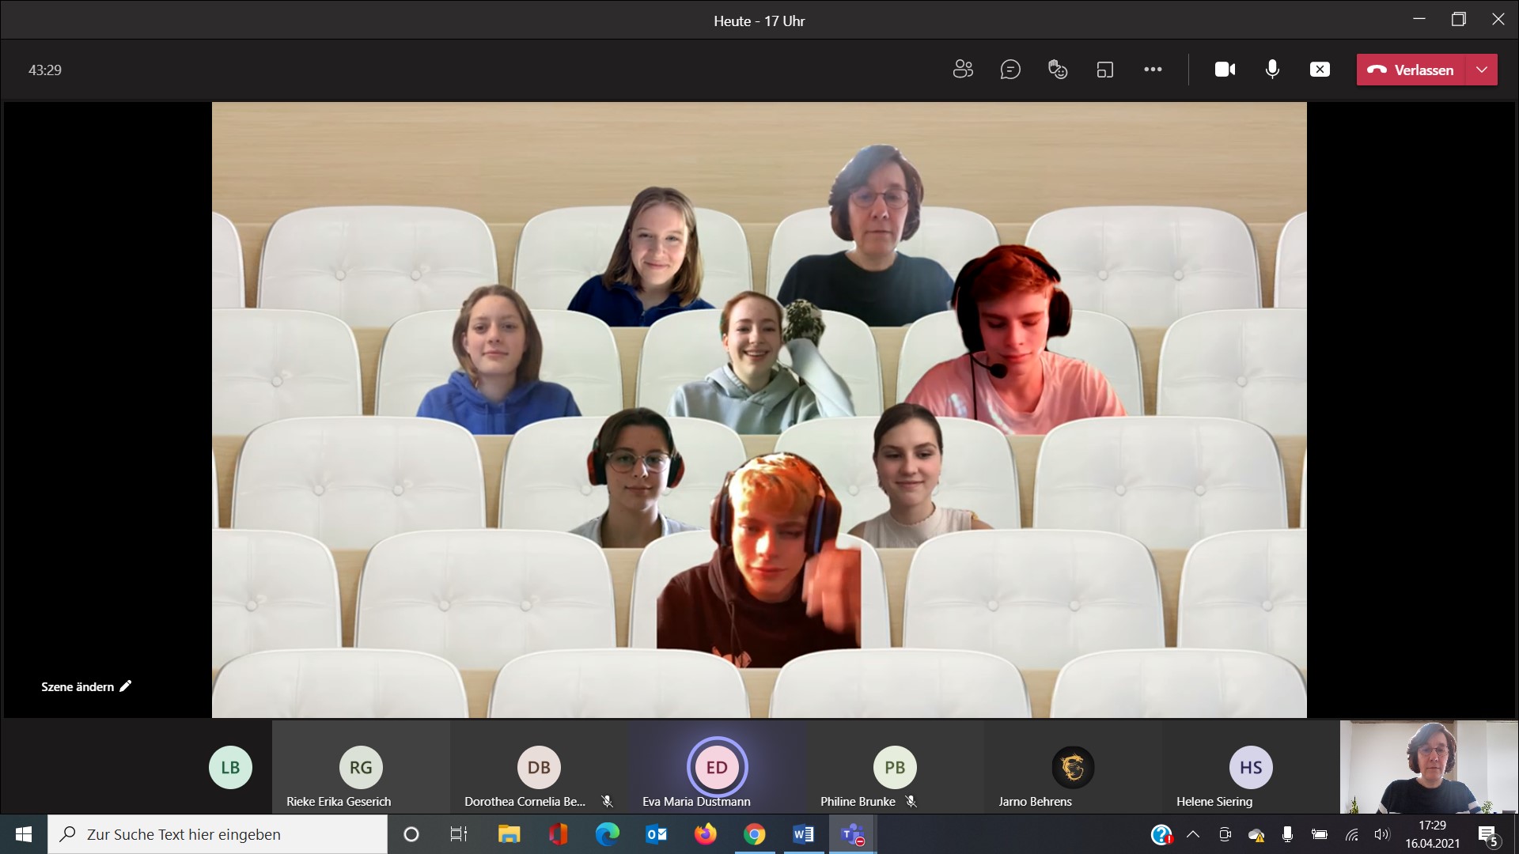
Task: Open Microsoft Teams in the taskbar
Action: [x=852, y=834]
